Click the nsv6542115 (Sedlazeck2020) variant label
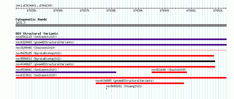 [x=36, y=37]
